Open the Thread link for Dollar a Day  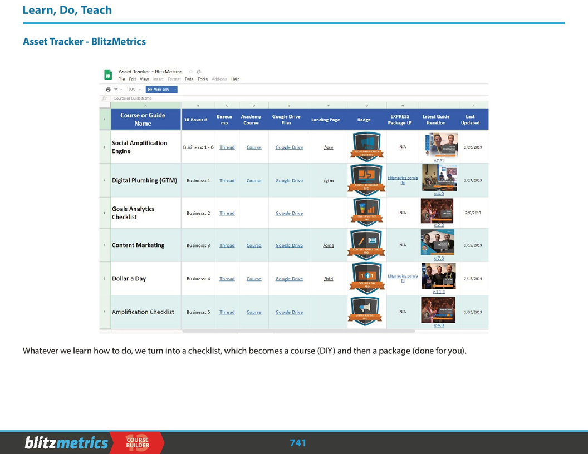[x=227, y=279]
